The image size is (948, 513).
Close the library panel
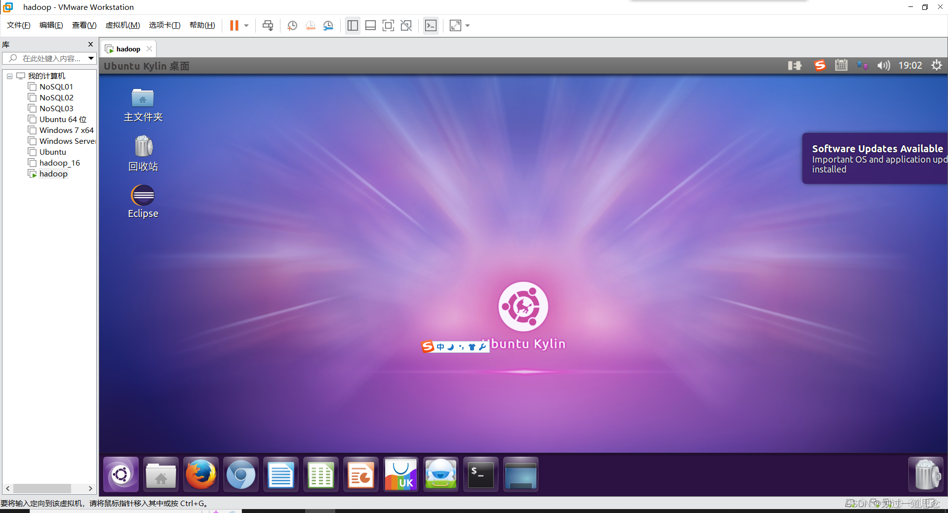tap(90, 44)
